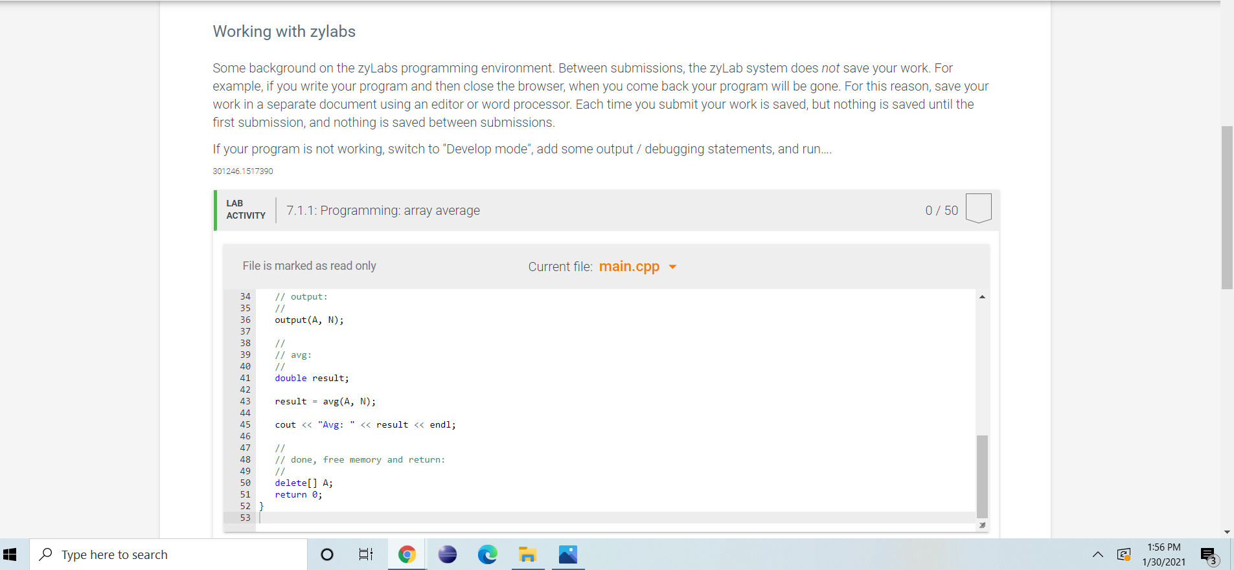1234x570 pixels.
Task: Click the ID text 301246.1517390
Action: tap(243, 171)
